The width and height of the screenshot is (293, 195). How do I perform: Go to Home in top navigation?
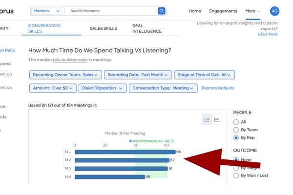pyautogui.click(x=195, y=11)
